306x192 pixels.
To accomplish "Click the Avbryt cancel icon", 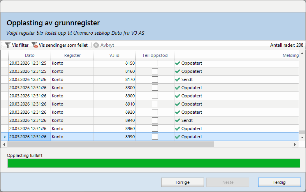I will 96,45.
